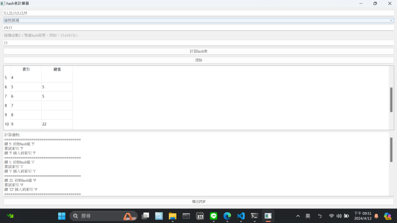Click the notification bell icon
Screen dimensions: 397x223
(376, 216)
